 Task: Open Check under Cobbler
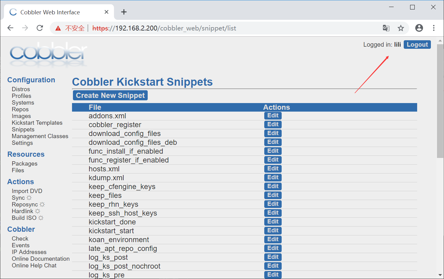click(x=20, y=239)
